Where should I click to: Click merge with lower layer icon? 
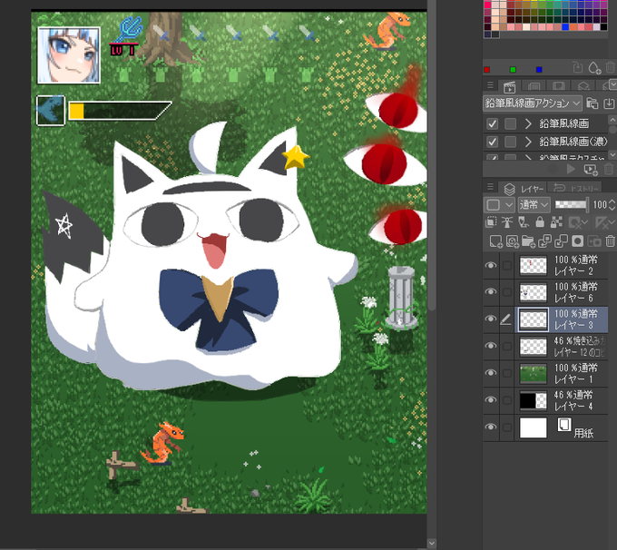click(x=561, y=241)
